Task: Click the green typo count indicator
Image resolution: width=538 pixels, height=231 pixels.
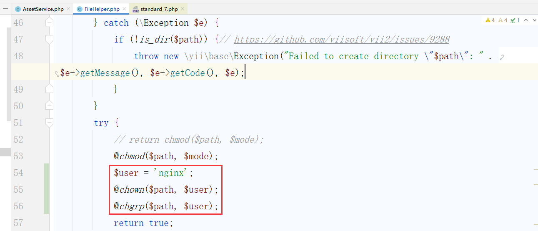Action: click(x=515, y=20)
